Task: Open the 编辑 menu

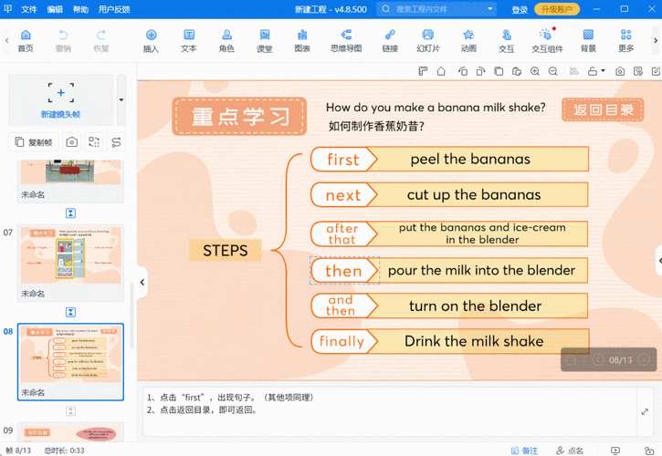Action: (55, 9)
